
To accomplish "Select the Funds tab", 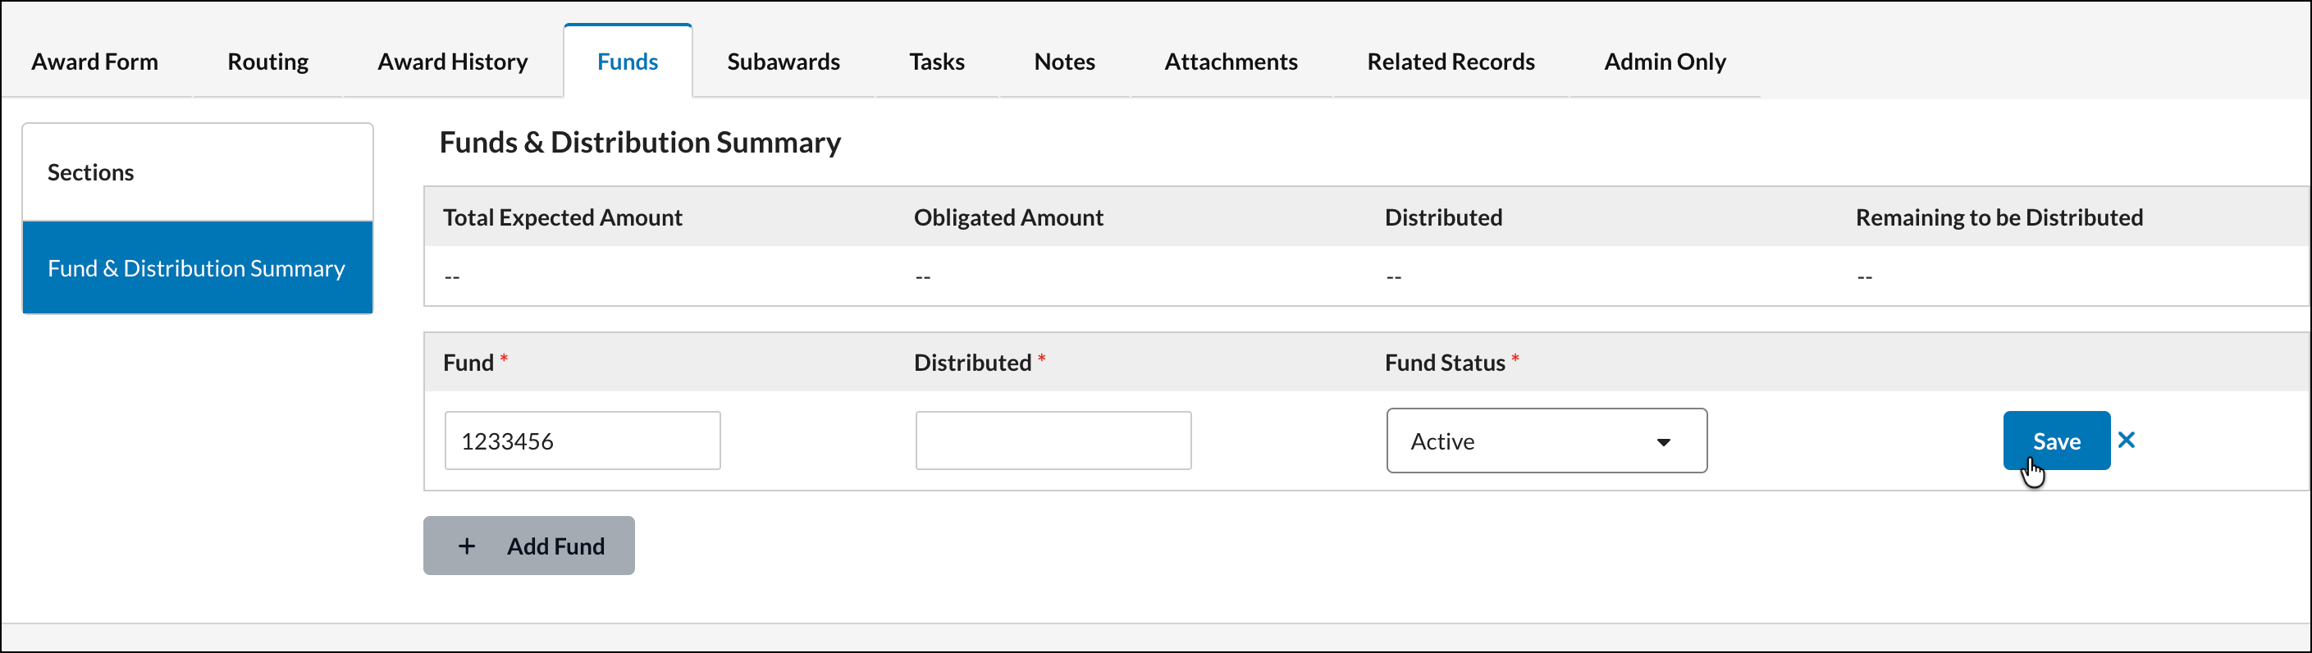I will point(628,61).
